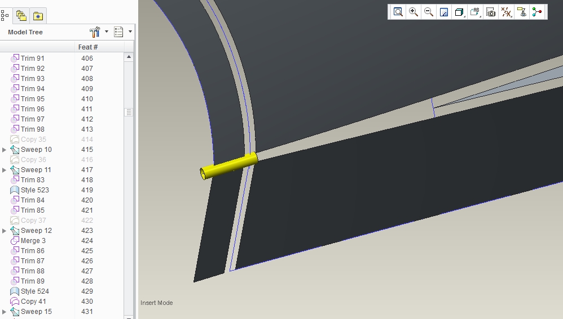Click the Sweep 12 feature icon
Viewport: 563px width, 319px height.
pyautogui.click(x=15, y=230)
